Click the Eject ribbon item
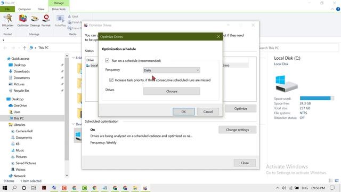Viewport: 341px width, 192px height. 73,17
